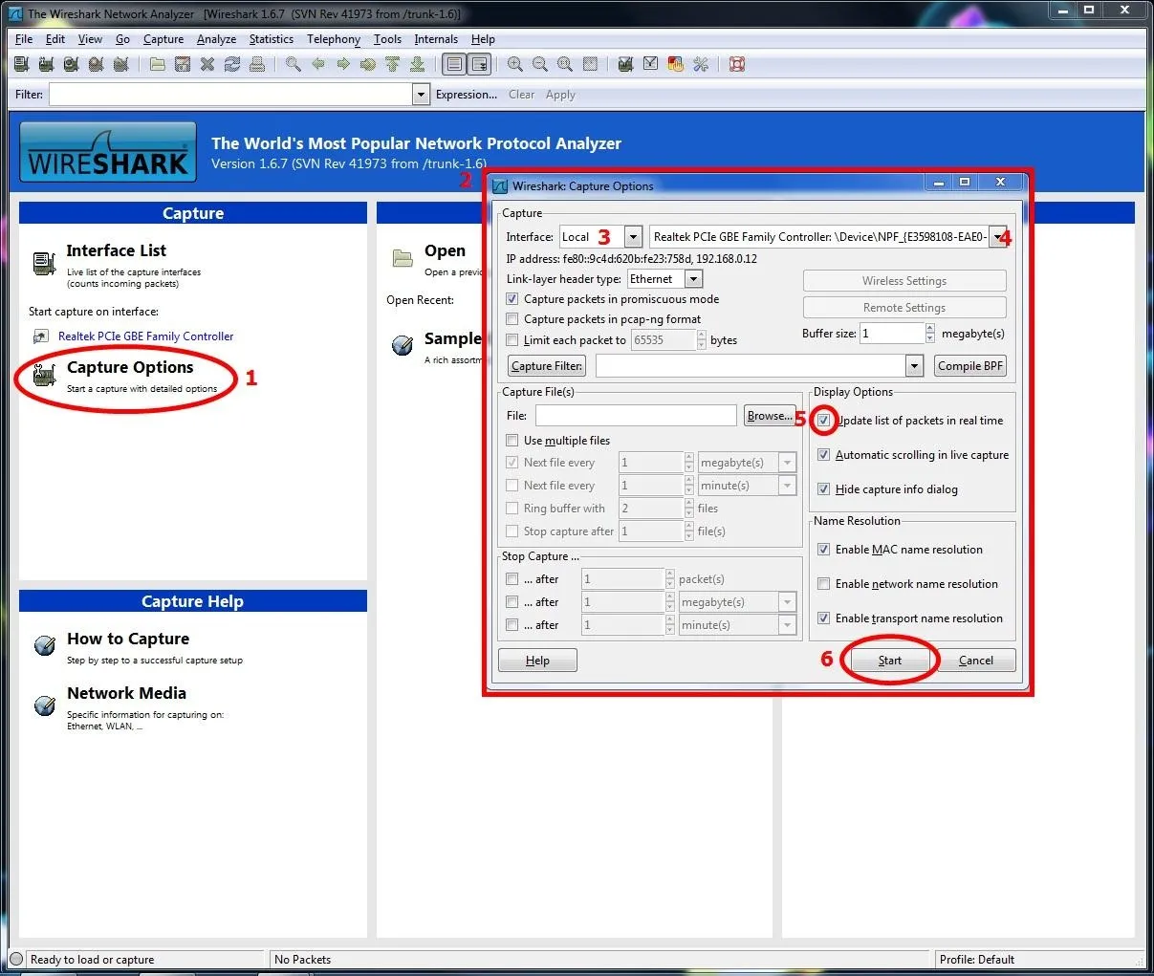Viewport: 1154px width, 976px height.
Task: Click Cancel in Capture Options dialog
Action: pos(976,661)
